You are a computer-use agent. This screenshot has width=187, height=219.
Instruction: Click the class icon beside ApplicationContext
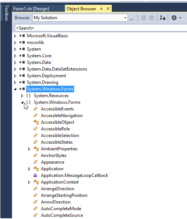(36, 182)
